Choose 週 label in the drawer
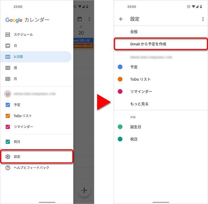208x204 pixels. coord(15,68)
